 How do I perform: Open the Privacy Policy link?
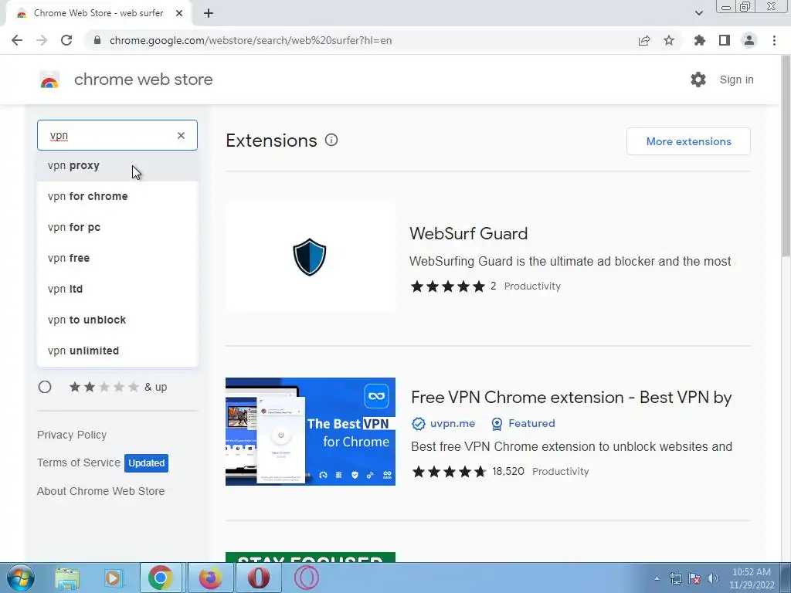(72, 435)
